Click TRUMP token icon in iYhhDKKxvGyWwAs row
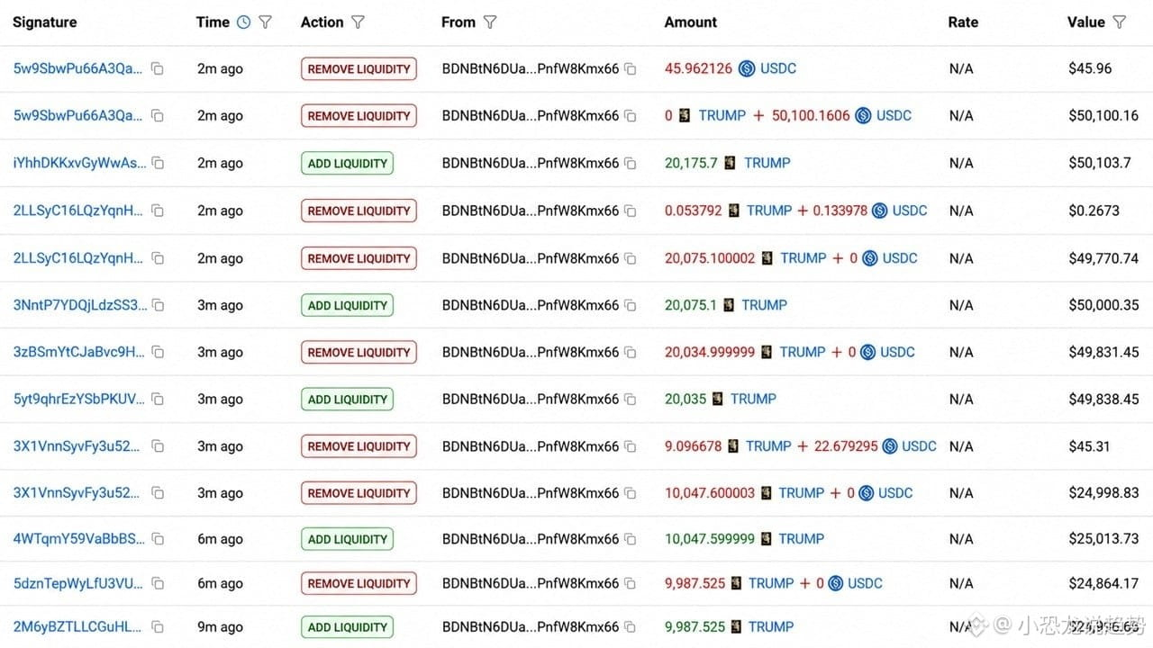The height and width of the screenshot is (648, 1153). tap(731, 163)
